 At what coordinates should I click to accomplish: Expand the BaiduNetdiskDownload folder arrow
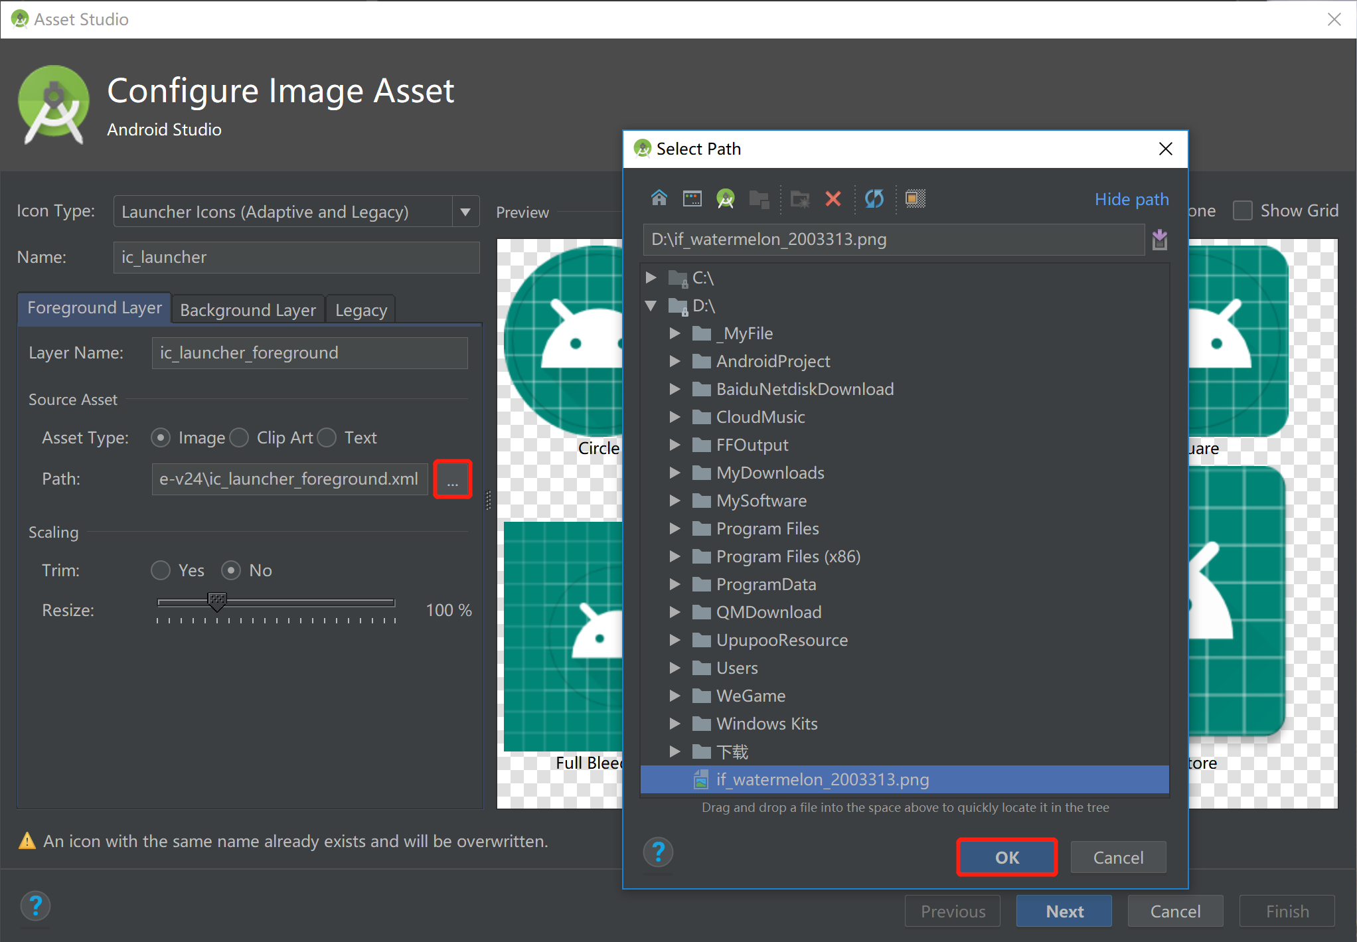tap(675, 389)
